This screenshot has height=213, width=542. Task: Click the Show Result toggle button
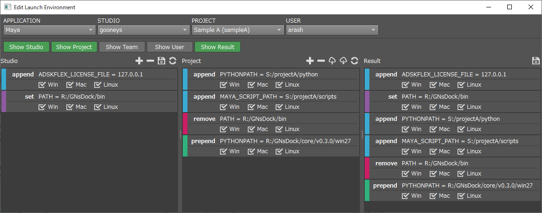point(218,47)
